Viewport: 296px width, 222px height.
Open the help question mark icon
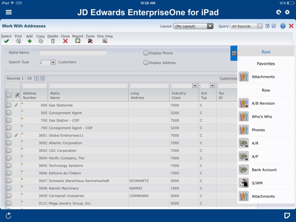pos(283,26)
